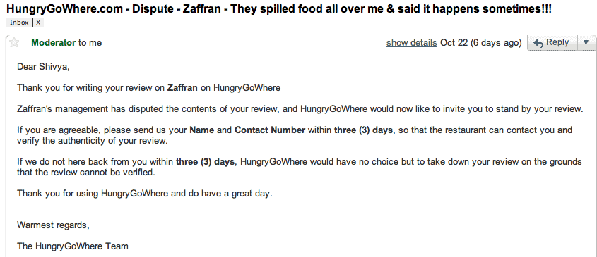Click the 'Warmest regards,' closing line

tap(53, 225)
